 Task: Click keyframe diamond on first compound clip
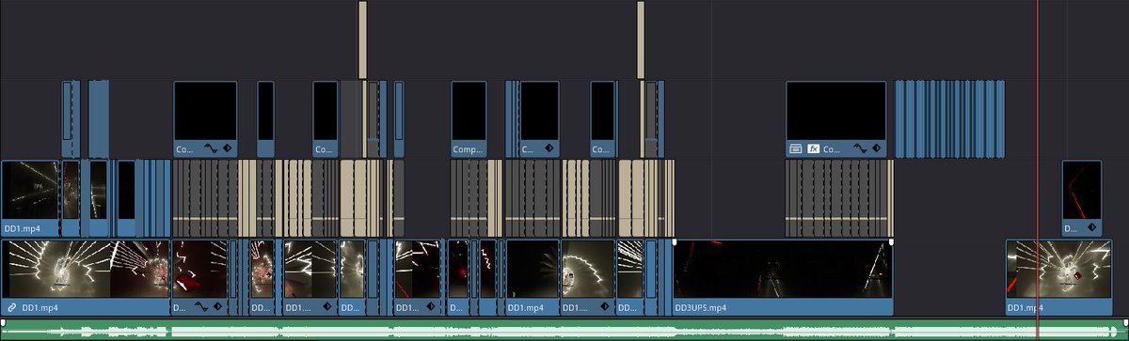[228, 149]
